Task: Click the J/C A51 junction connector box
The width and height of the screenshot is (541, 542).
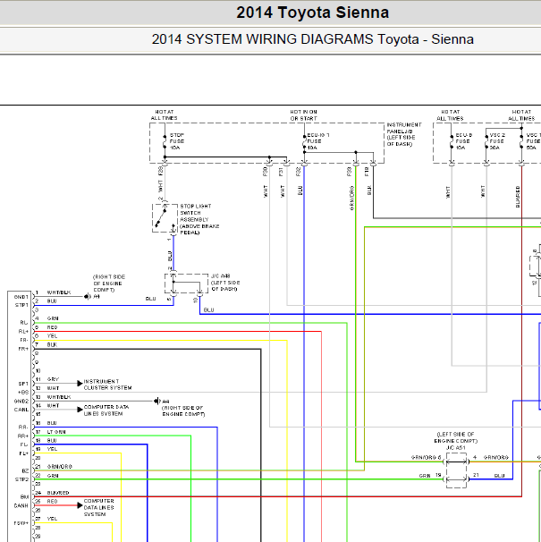Action: (x=456, y=470)
